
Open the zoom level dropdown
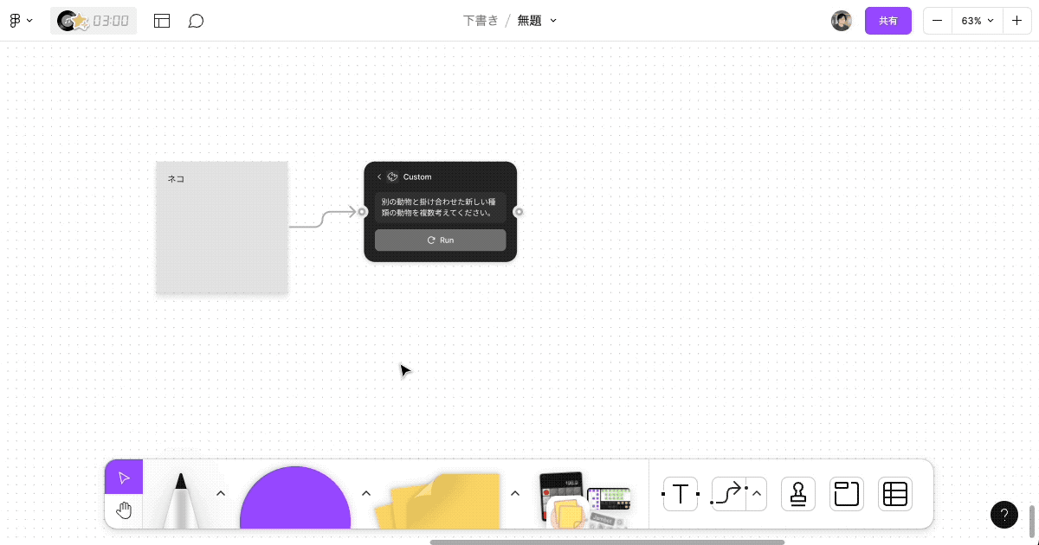978,20
